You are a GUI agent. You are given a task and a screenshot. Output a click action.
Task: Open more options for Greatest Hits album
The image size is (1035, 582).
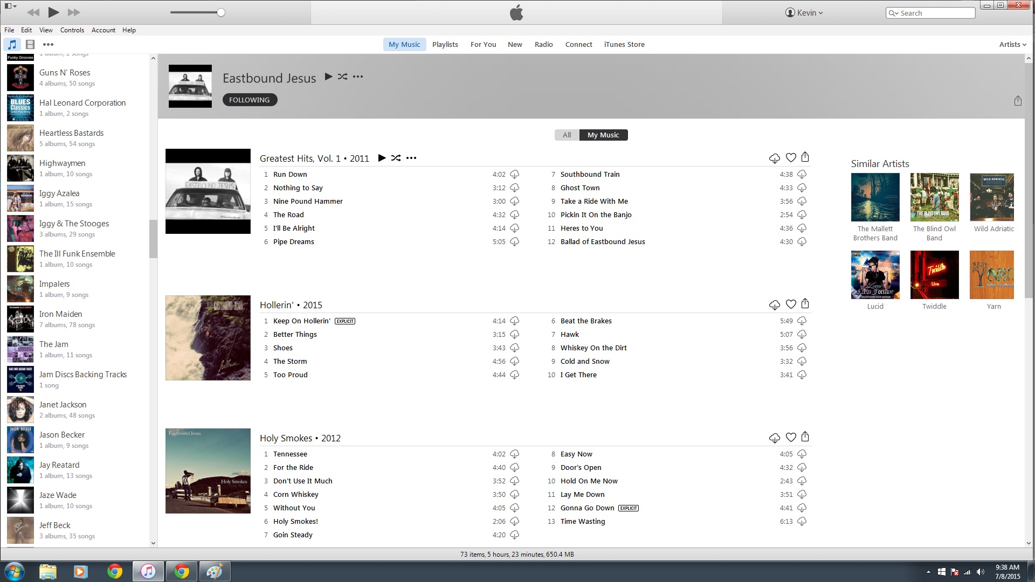point(411,158)
